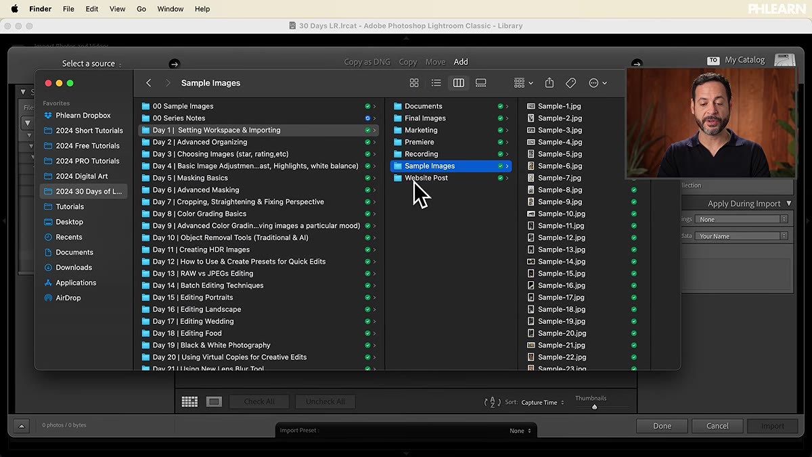The height and width of the screenshot is (457, 812).
Task: Open the Finder more actions menu
Action: (x=597, y=83)
